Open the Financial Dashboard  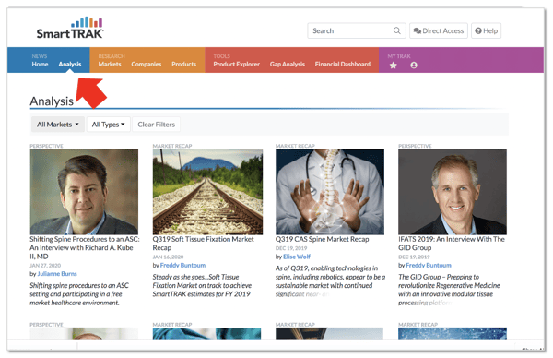tap(343, 65)
